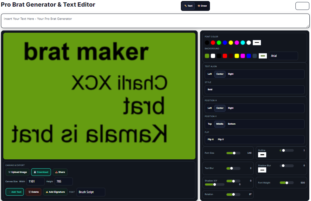Delete the selected text
311x201 pixels.
pos(33,192)
